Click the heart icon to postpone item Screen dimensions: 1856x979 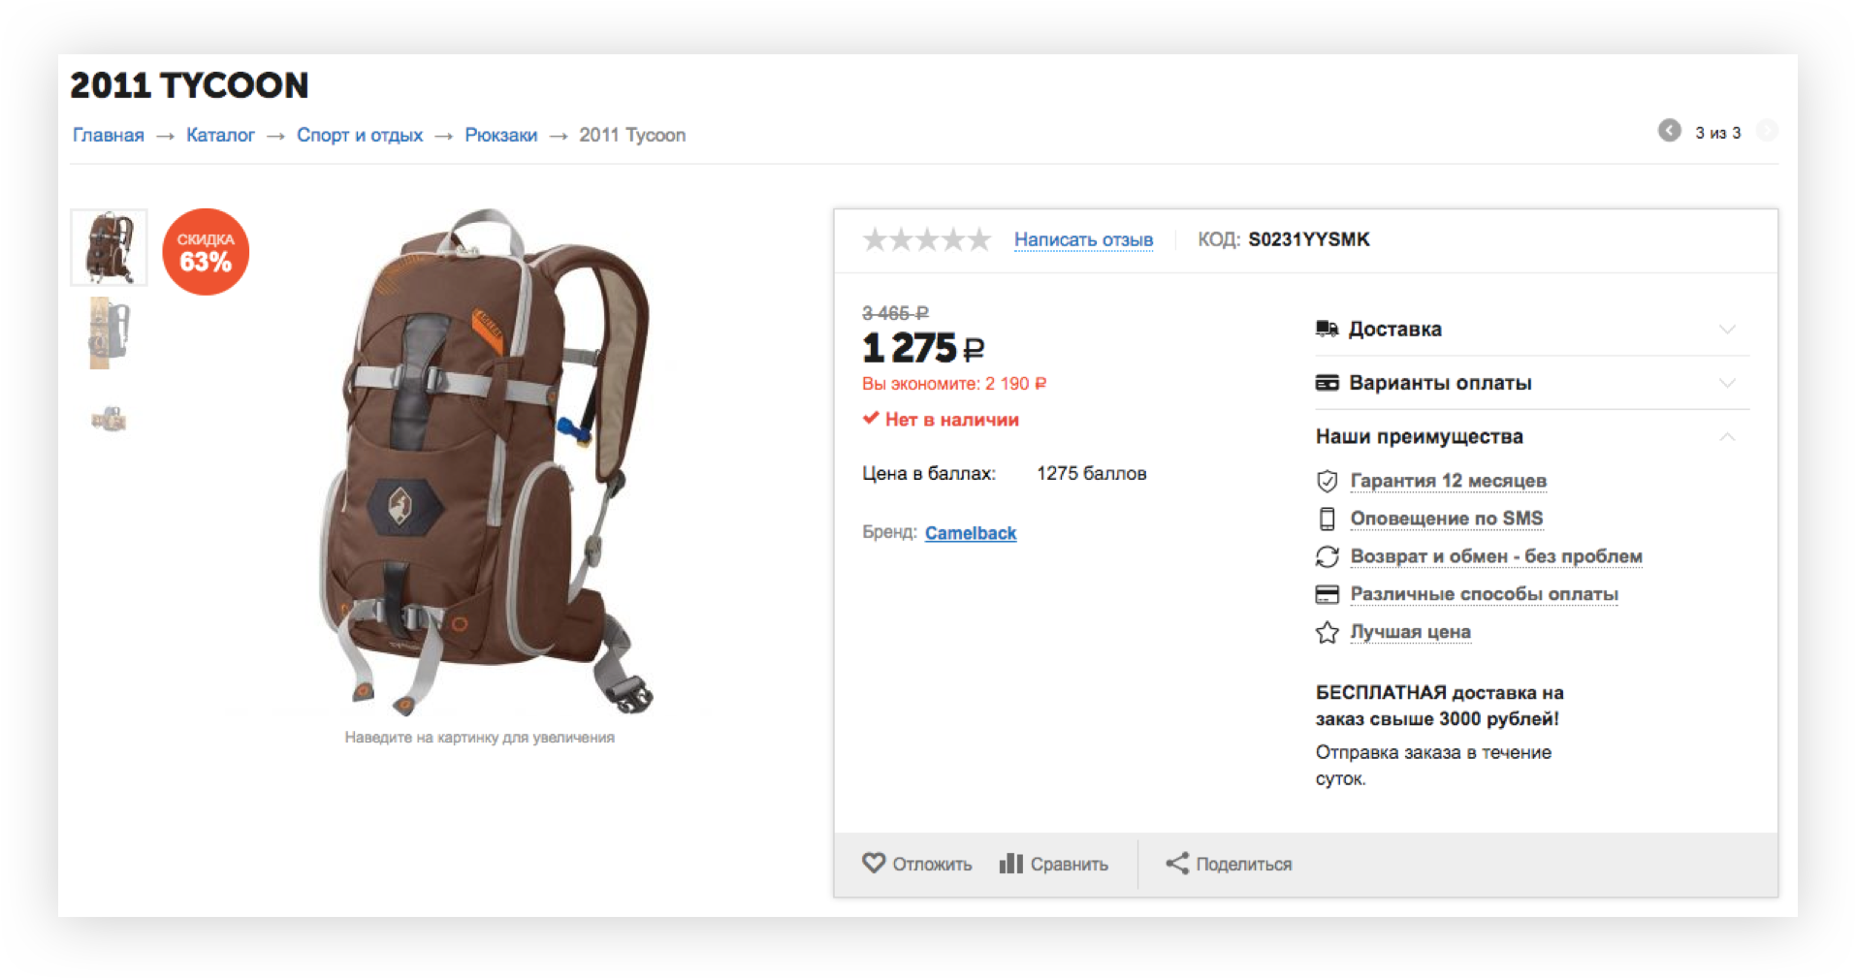point(874,863)
